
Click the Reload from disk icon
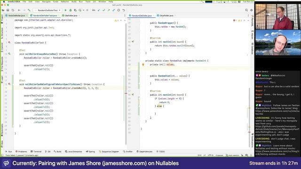coord(13,10)
